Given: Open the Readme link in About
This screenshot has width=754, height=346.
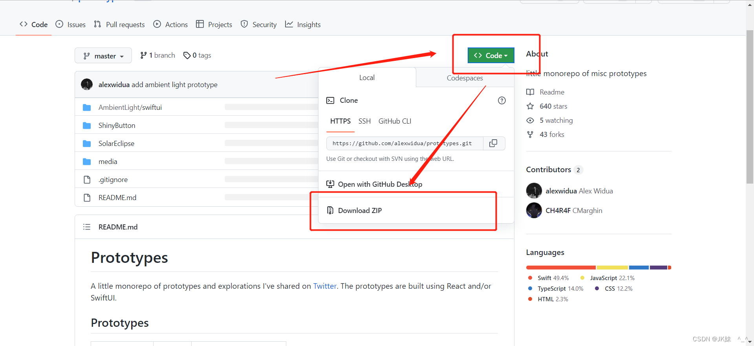Looking at the screenshot, I should tap(552, 92).
